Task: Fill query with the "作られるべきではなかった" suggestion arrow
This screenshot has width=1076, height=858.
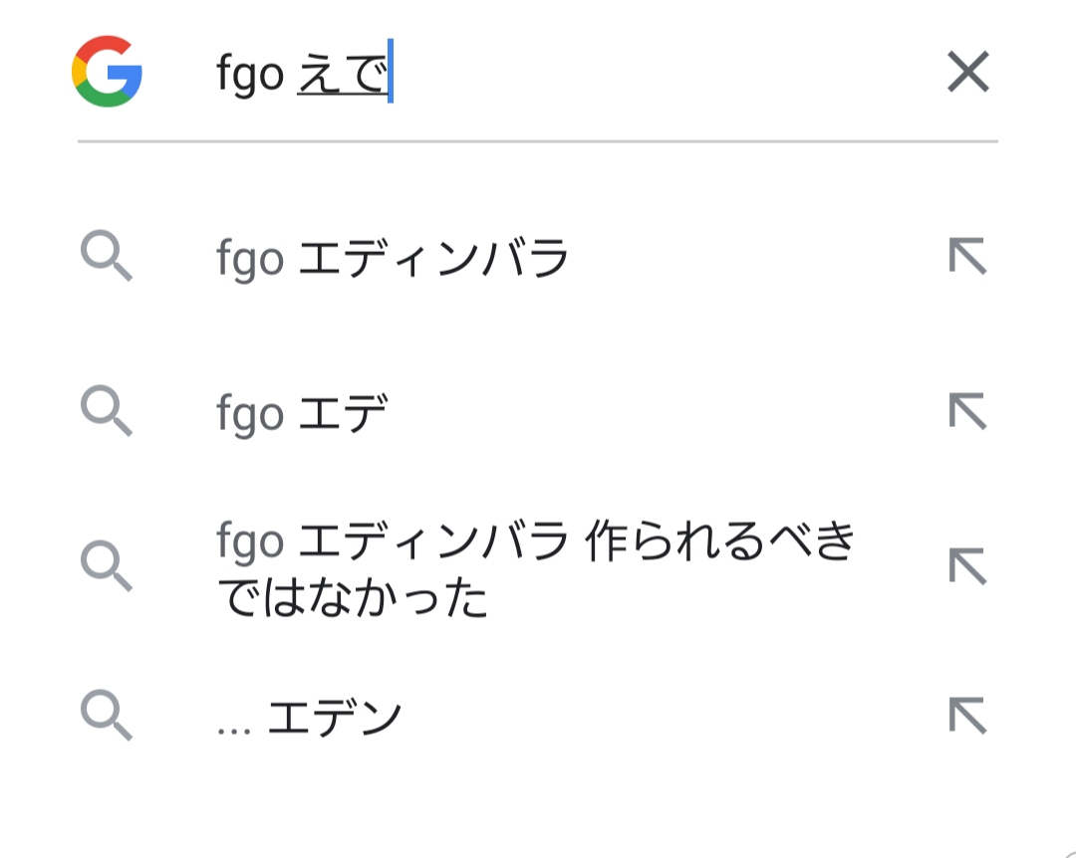Action: [967, 565]
